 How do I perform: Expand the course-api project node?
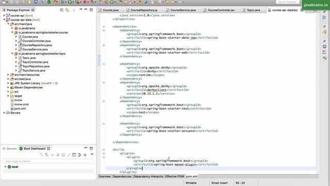(x=4, y=16)
